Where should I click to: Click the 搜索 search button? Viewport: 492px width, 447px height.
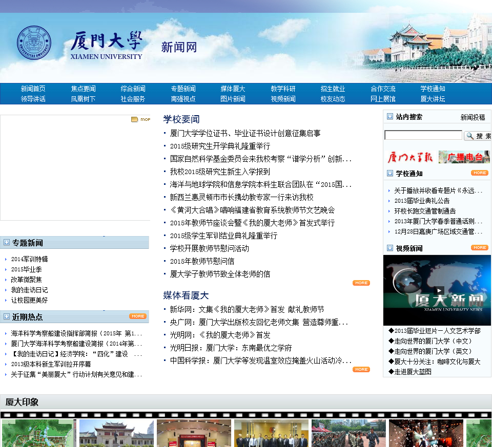478,136
